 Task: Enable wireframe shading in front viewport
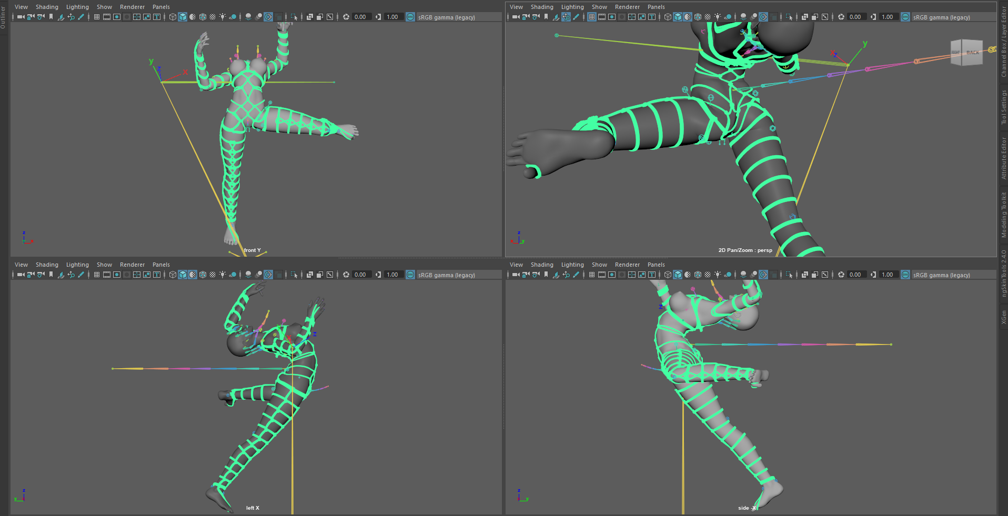173,17
